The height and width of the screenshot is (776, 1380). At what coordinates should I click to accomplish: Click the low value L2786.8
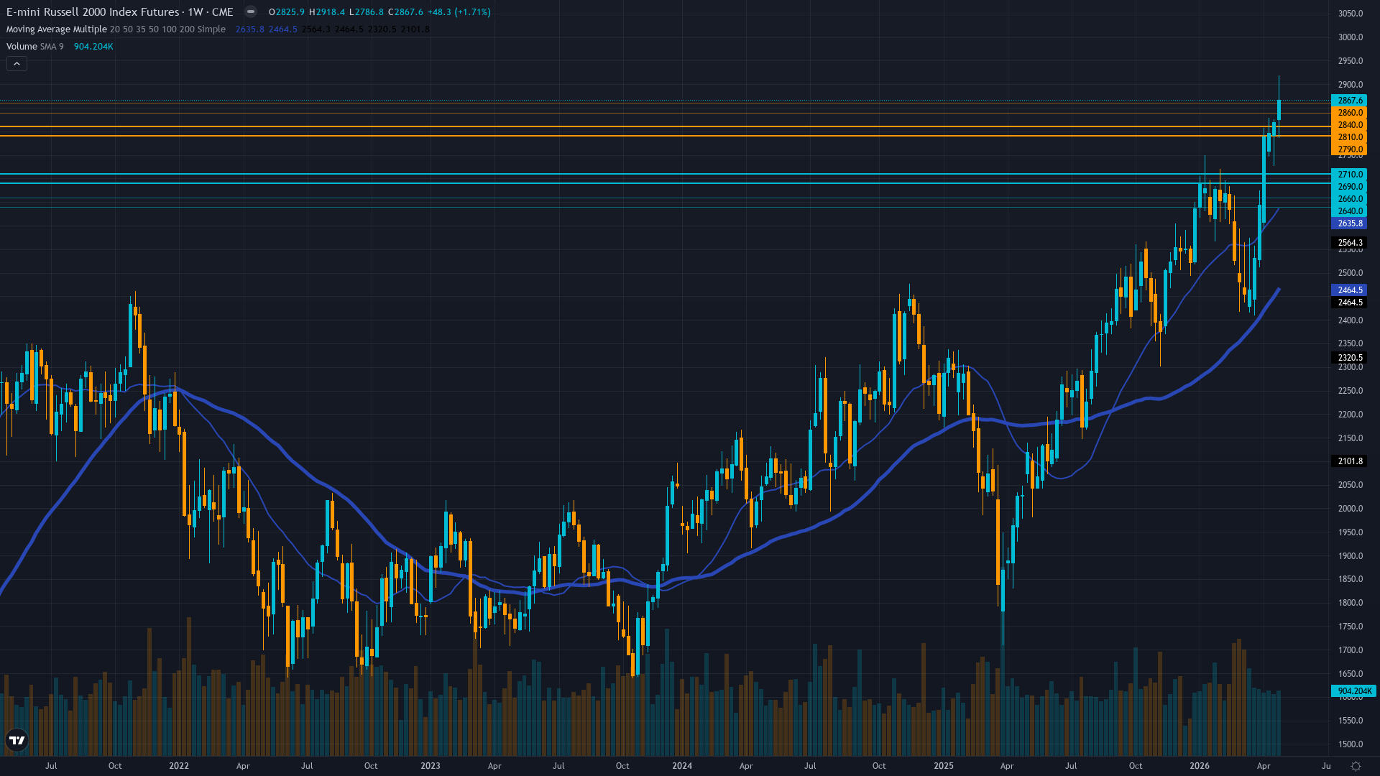[x=367, y=12]
